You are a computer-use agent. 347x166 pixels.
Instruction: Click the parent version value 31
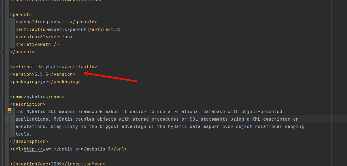click(x=43, y=37)
